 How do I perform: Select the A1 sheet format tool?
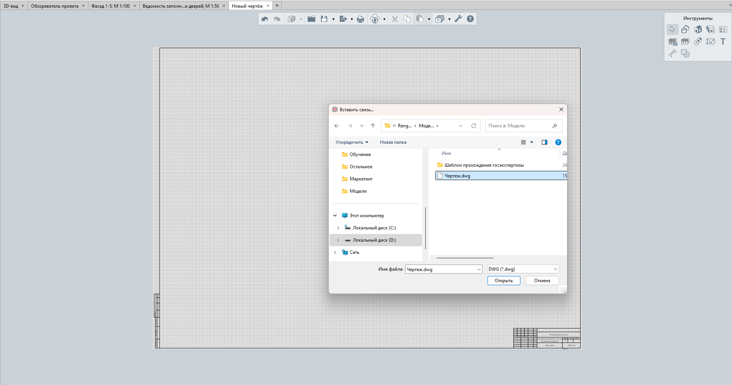711,29
